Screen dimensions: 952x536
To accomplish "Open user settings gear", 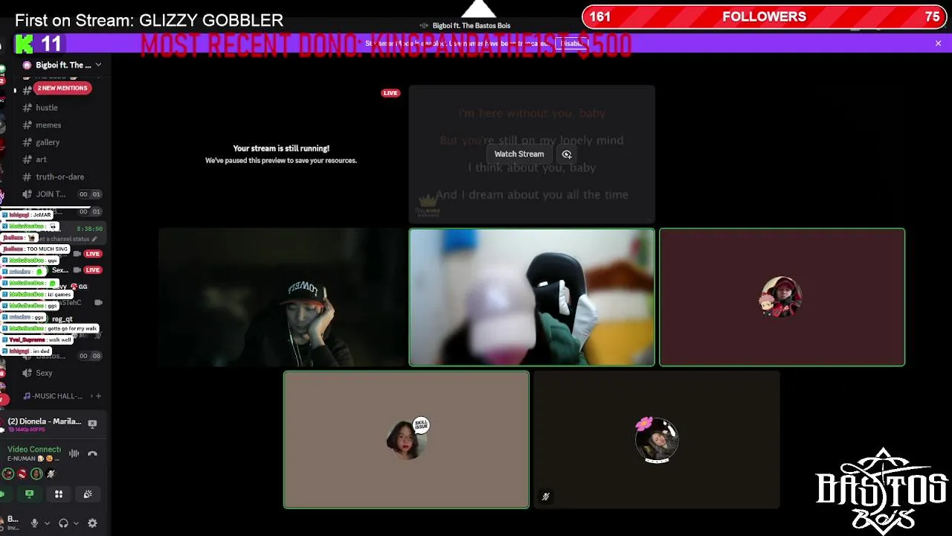I will click(x=92, y=523).
